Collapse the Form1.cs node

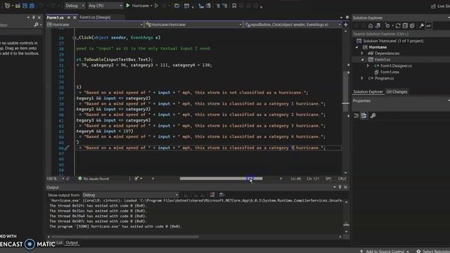pyautogui.click(x=363, y=60)
